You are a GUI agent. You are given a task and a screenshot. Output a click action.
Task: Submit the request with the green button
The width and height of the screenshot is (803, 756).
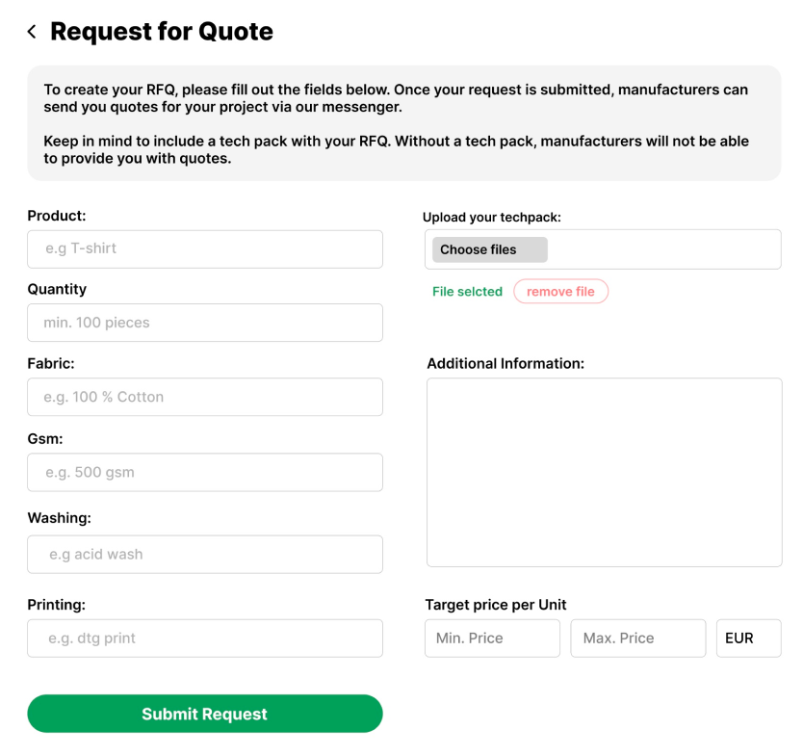205,714
